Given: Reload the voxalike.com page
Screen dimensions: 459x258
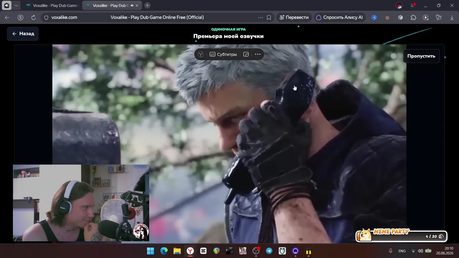Looking at the screenshot, I should 33,17.
